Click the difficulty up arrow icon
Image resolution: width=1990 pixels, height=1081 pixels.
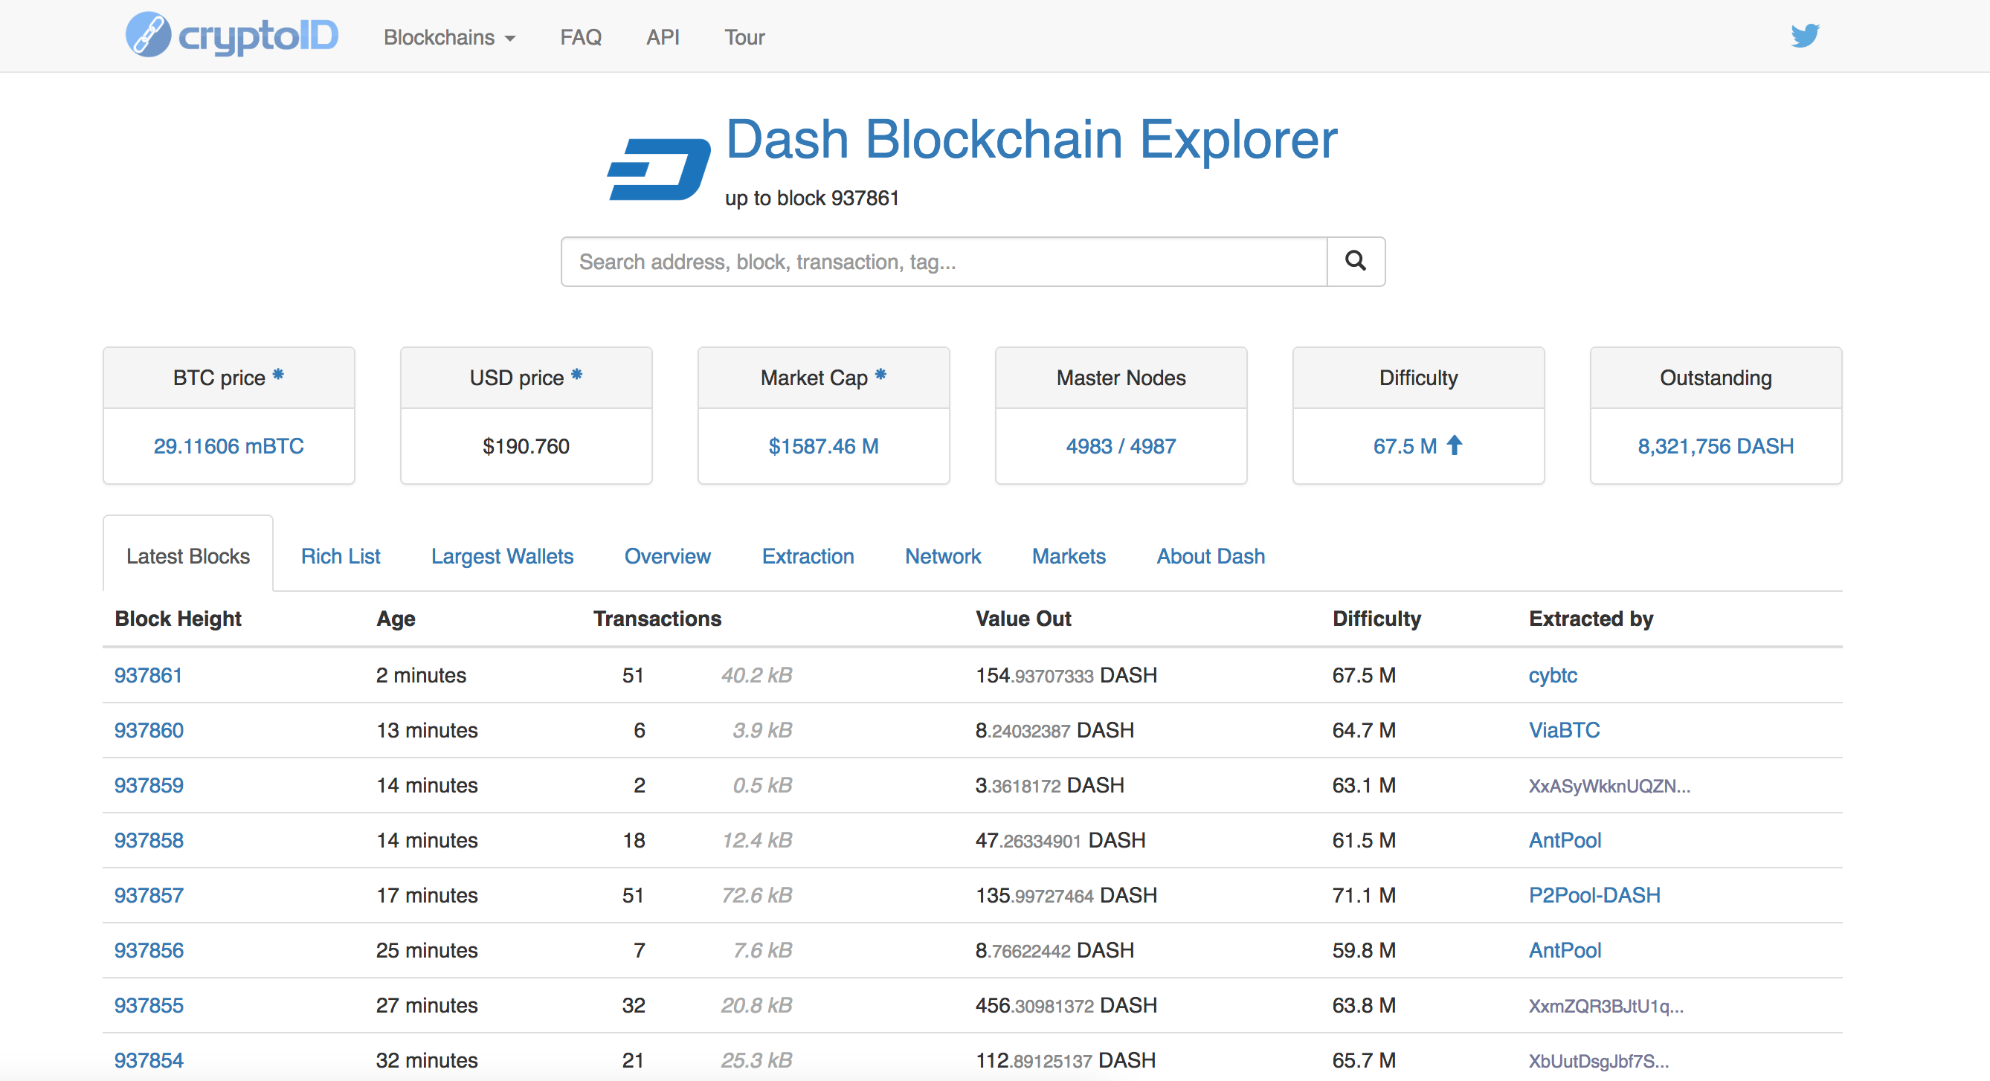[1455, 445]
